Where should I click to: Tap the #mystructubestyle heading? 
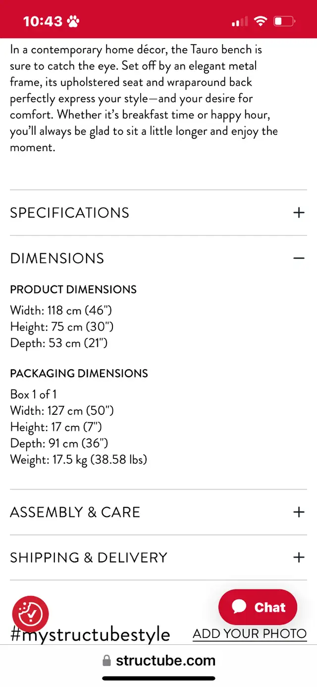click(90, 634)
